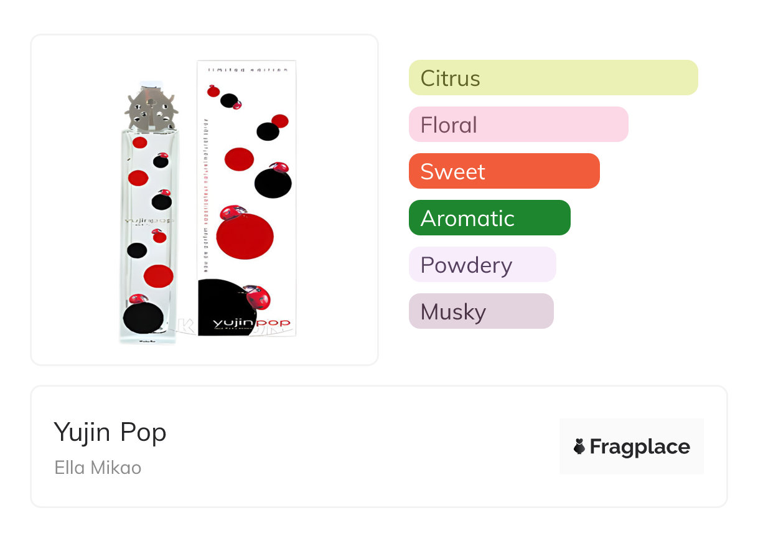
Task: Open the Ella Mikao brand link
Action: point(98,468)
